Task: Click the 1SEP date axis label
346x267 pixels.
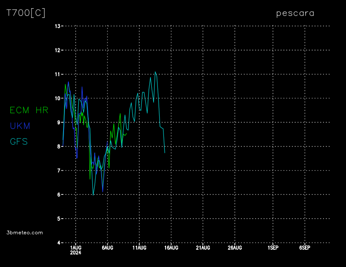Action: (273, 248)
